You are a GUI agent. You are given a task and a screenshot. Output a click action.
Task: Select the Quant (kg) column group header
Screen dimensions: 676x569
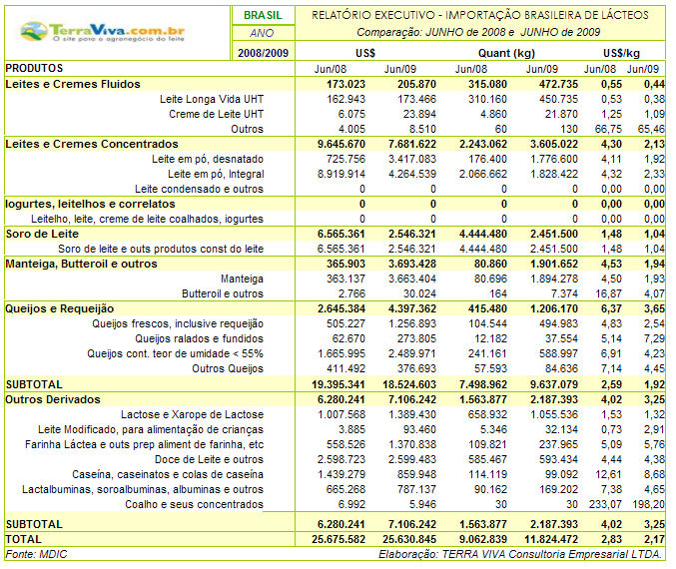506,53
